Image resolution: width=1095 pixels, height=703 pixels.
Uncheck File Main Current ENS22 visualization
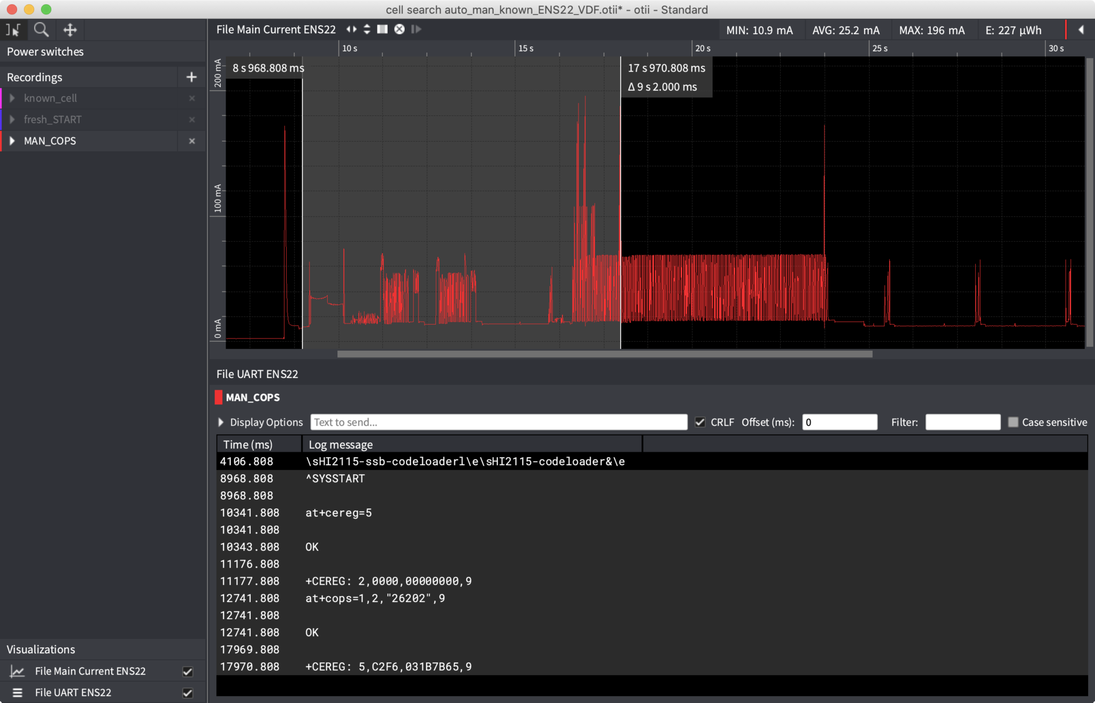point(188,671)
